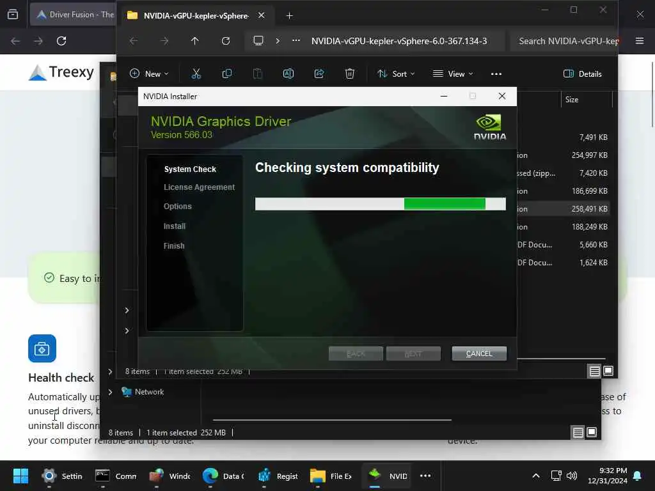Cancel the NVIDIA installer
This screenshot has height=491, width=655.
479,354
